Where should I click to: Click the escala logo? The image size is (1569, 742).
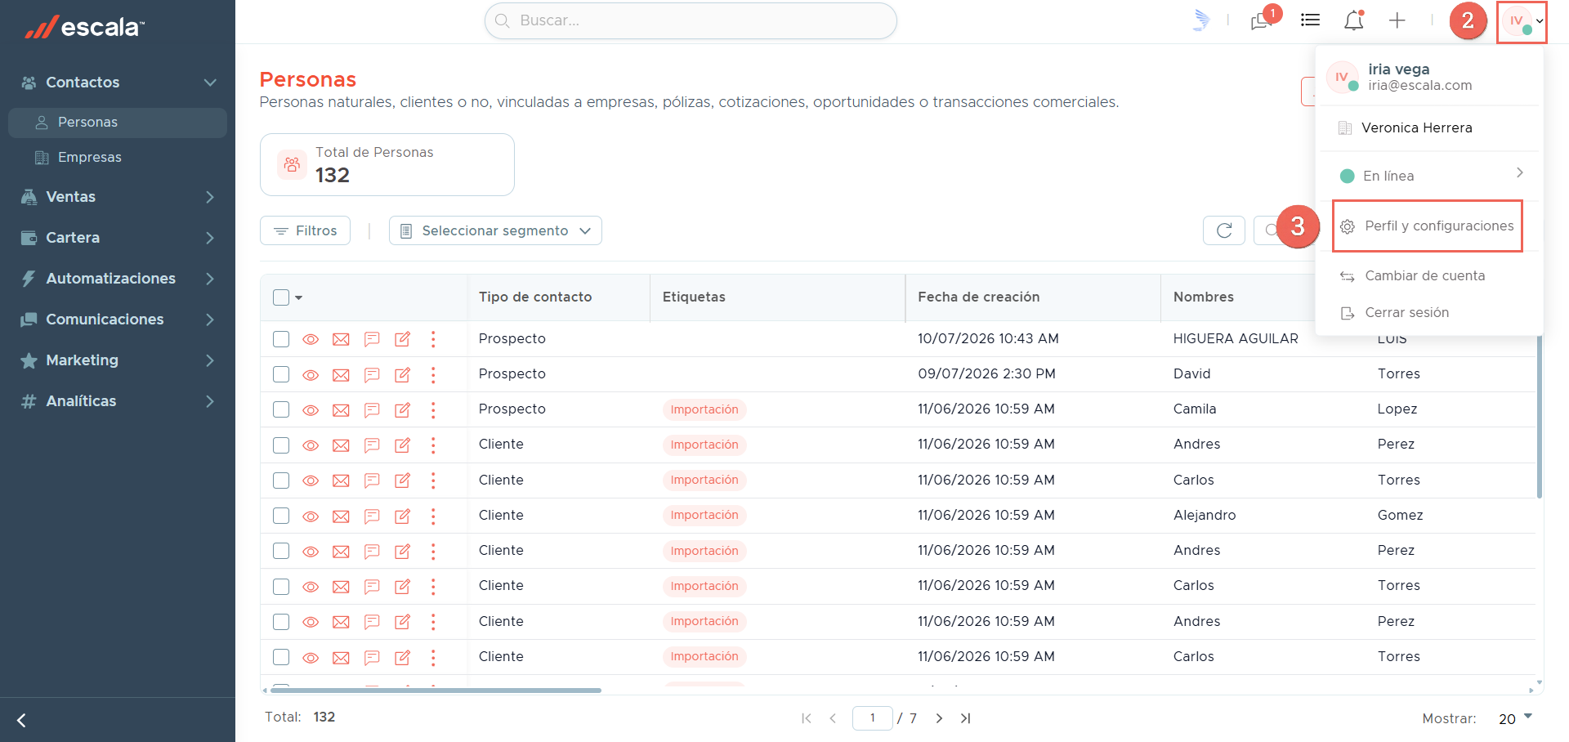pyautogui.click(x=85, y=27)
